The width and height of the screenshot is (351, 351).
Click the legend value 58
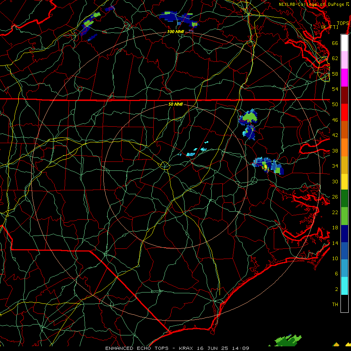pyautogui.click(x=335, y=74)
